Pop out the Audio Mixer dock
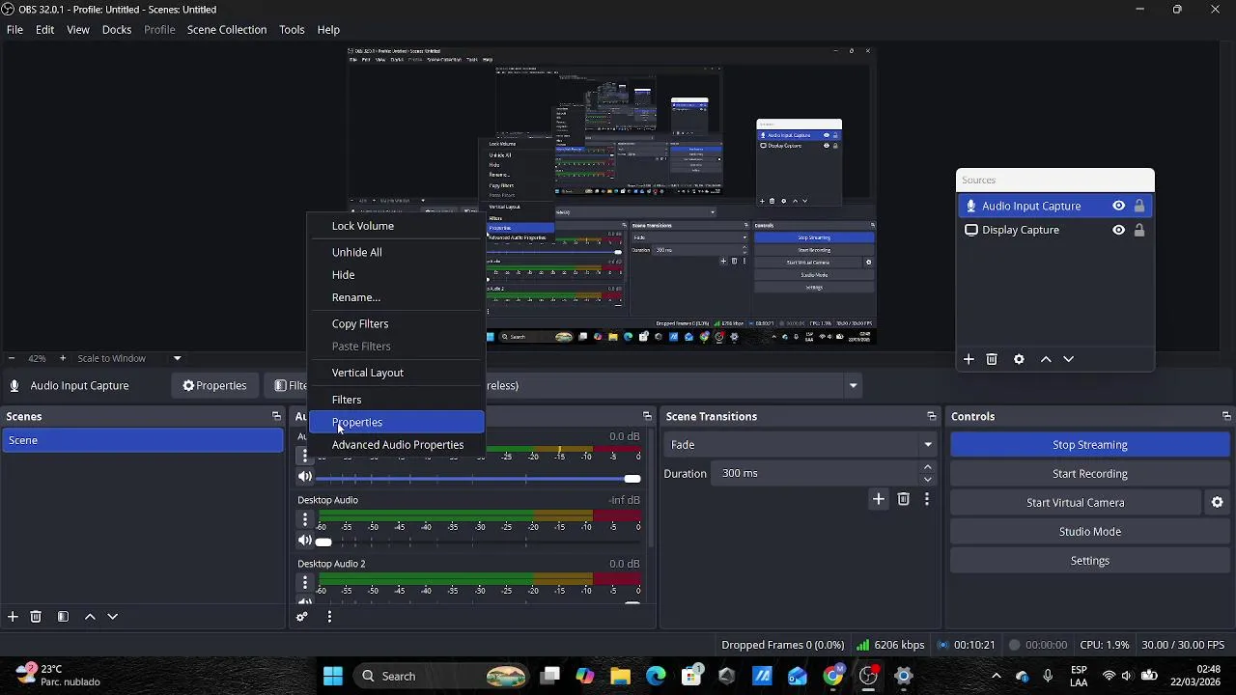 (x=647, y=417)
